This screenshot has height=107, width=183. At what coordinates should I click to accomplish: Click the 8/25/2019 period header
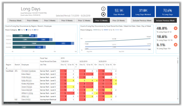[83, 61]
